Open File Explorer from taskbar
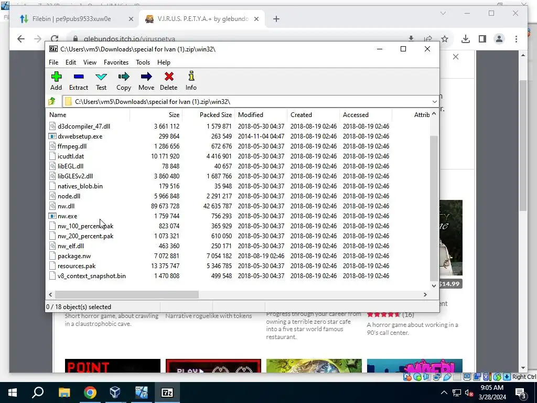537x403 pixels. tap(64, 393)
